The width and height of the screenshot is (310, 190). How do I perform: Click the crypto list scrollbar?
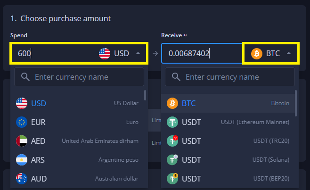click(296, 103)
